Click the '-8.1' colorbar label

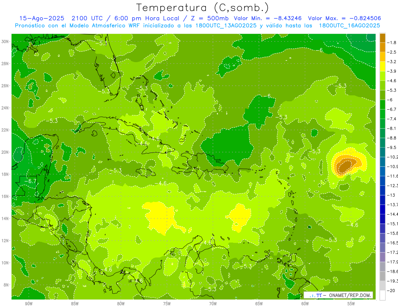(392, 128)
